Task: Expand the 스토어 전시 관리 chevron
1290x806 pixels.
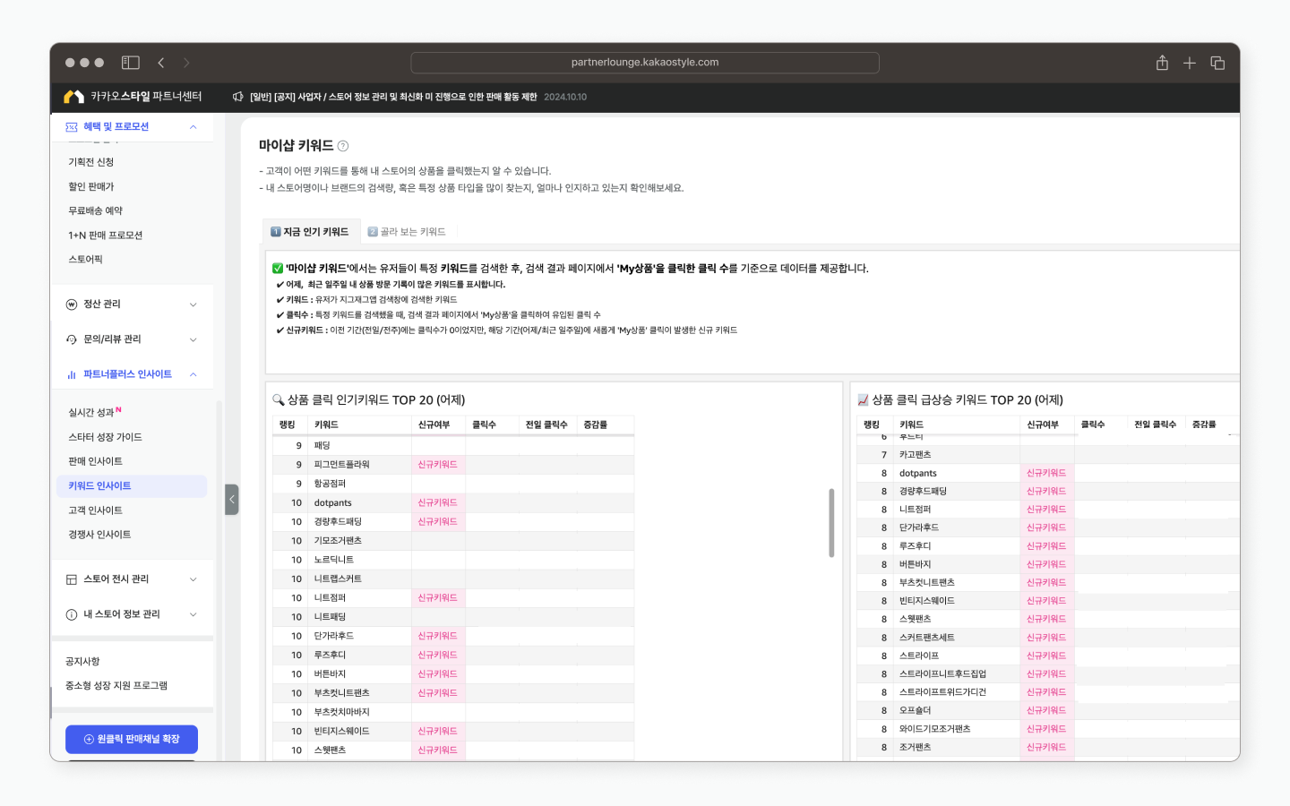Action: (193, 579)
